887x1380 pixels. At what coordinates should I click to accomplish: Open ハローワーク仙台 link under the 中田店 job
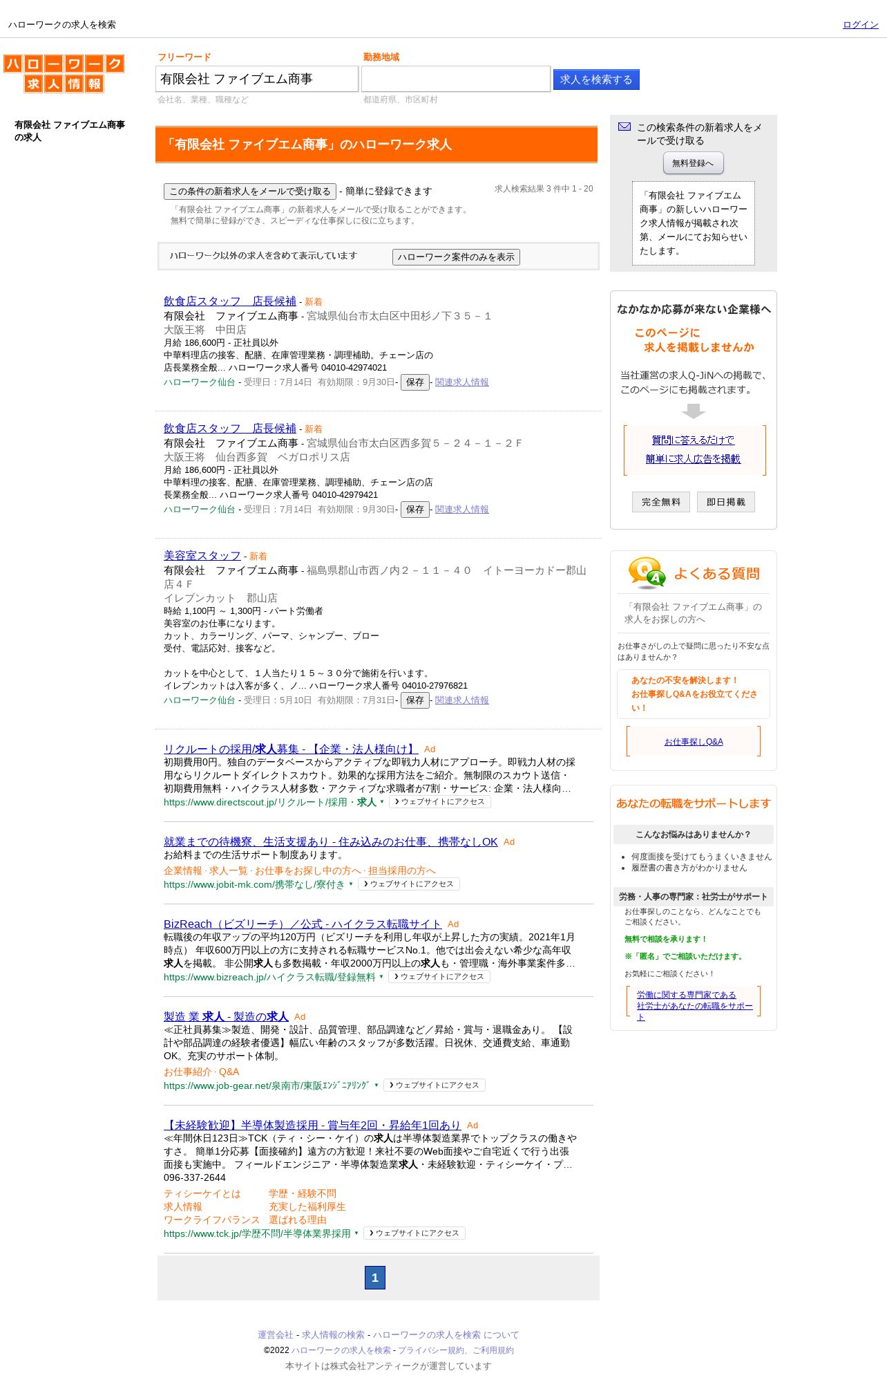pyautogui.click(x=200, y=382)
